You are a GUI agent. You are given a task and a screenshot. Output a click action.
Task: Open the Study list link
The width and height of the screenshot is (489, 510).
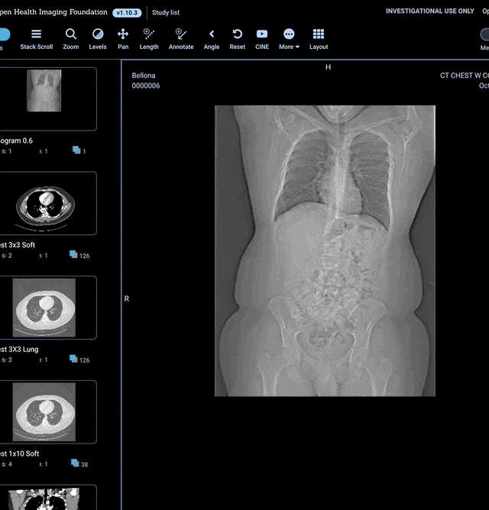(x=166, y=12)
